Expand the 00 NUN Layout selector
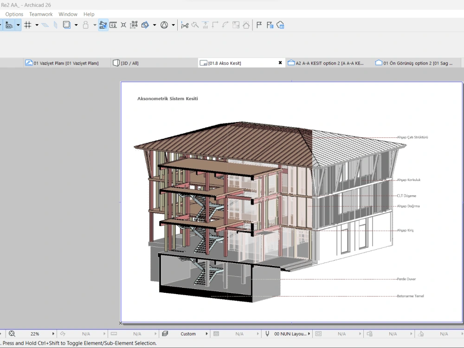 click(x=310, y=333)
